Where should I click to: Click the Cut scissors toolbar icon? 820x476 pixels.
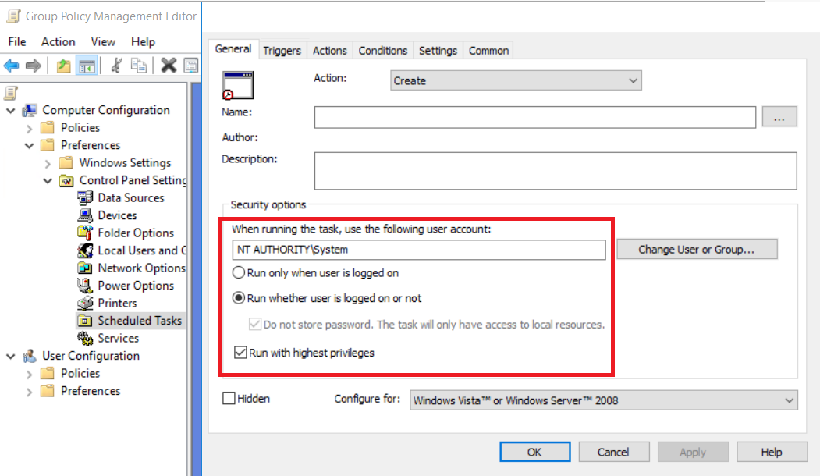tap(116, 66)
